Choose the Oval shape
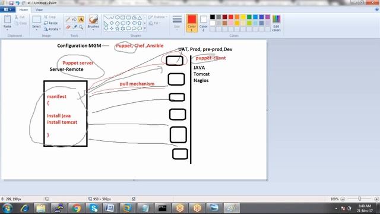The image size is (380, 214). 118,17
